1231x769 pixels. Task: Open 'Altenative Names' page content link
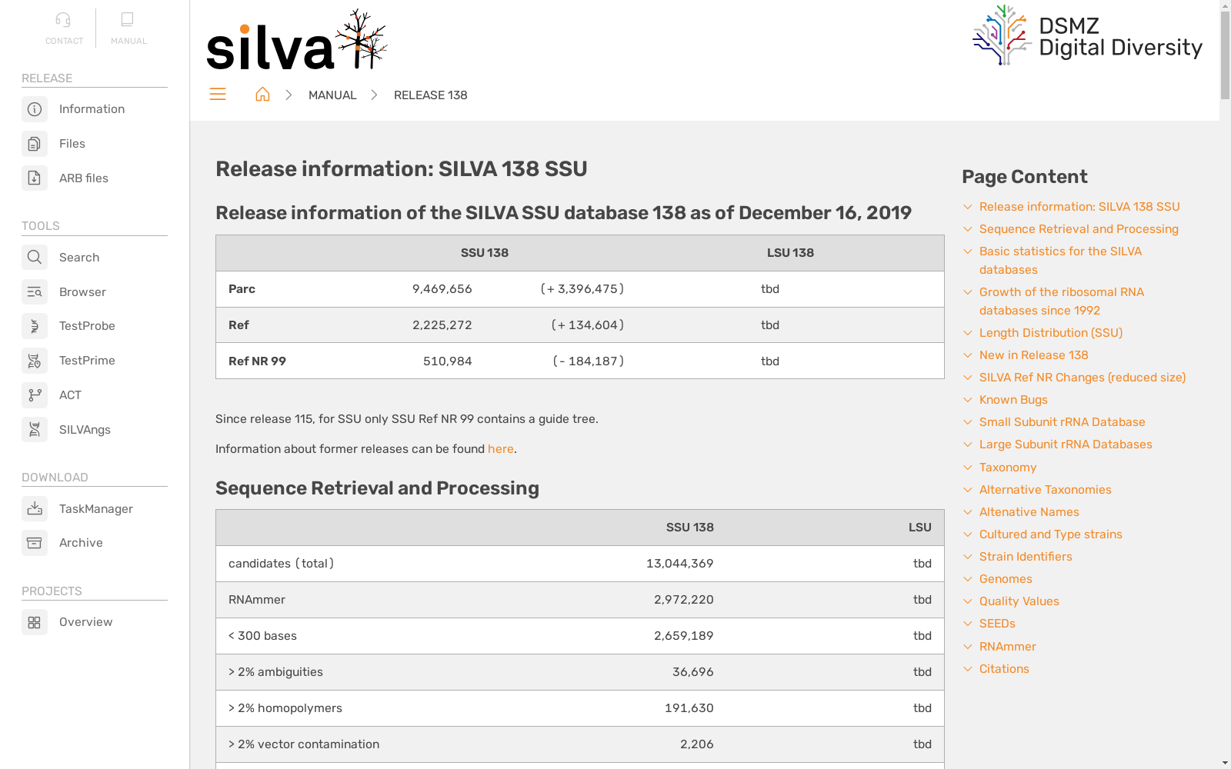tap(1029, 512)
